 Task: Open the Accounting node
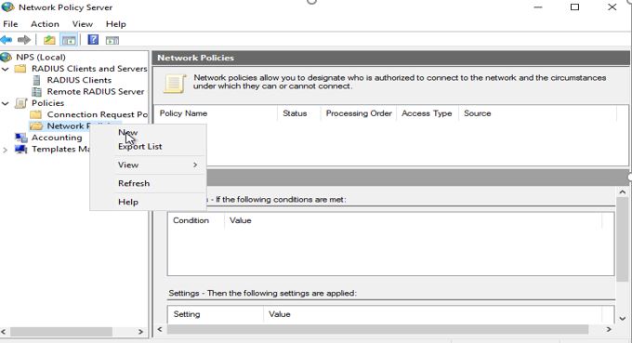click(x=57, y=138)
